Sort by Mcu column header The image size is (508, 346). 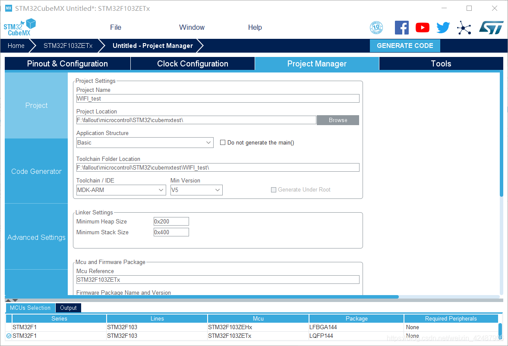258,318
